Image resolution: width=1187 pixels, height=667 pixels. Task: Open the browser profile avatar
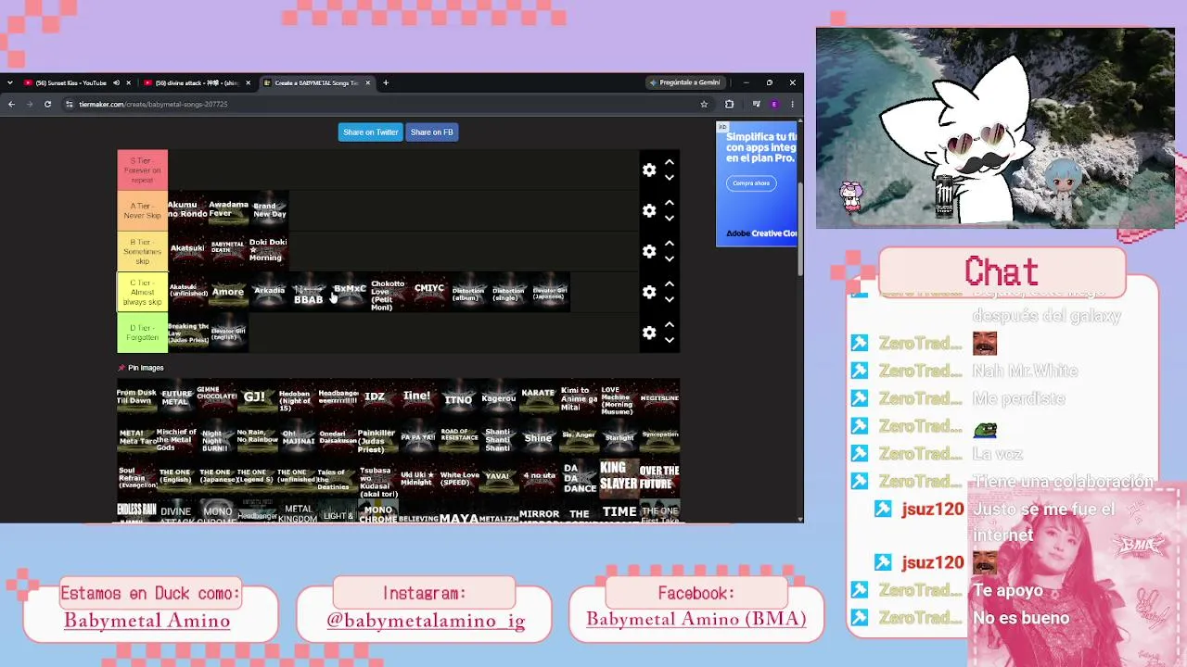[774, 104]
